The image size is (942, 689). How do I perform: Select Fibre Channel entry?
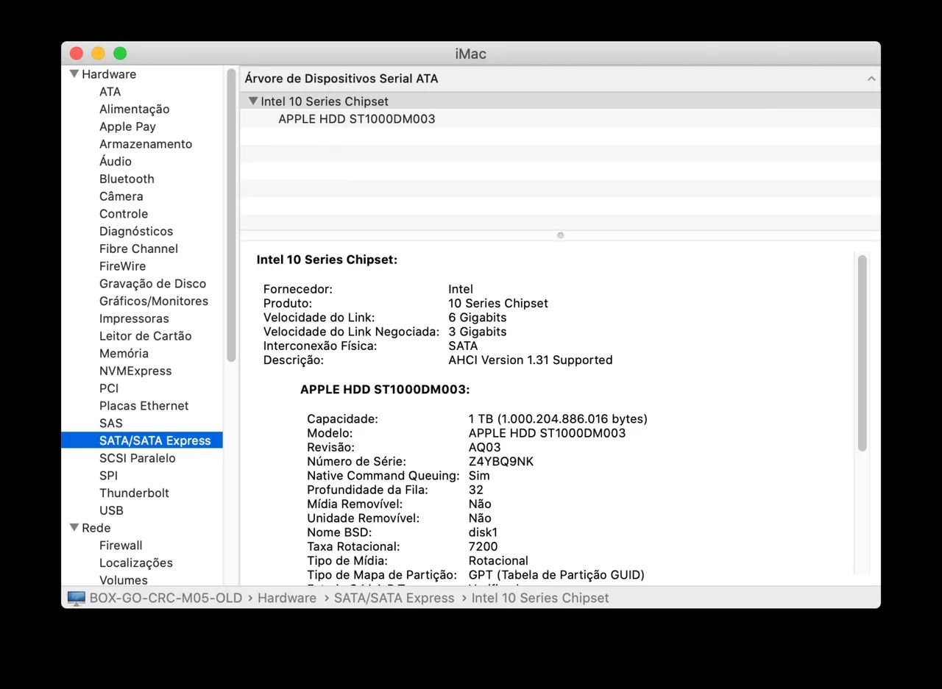pyautogui.click(x=138, y=249)
